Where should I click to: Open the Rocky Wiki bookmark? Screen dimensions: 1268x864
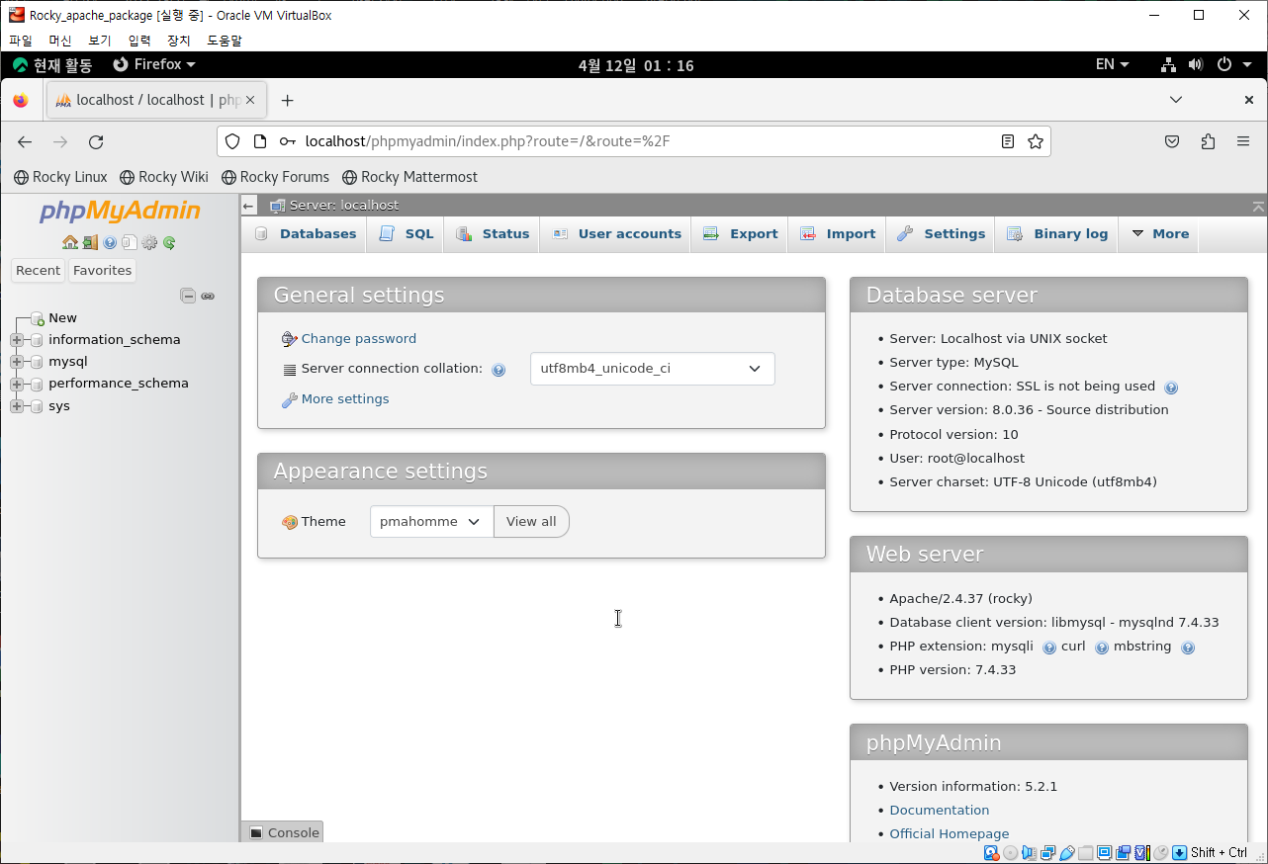tap(164, 177)
